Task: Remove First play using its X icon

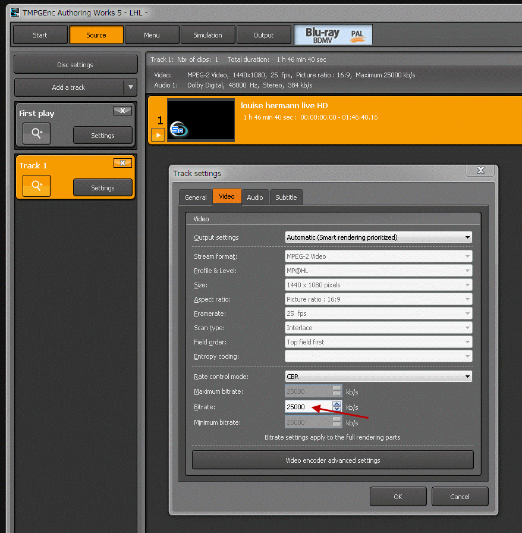Action: coord(122,111)
